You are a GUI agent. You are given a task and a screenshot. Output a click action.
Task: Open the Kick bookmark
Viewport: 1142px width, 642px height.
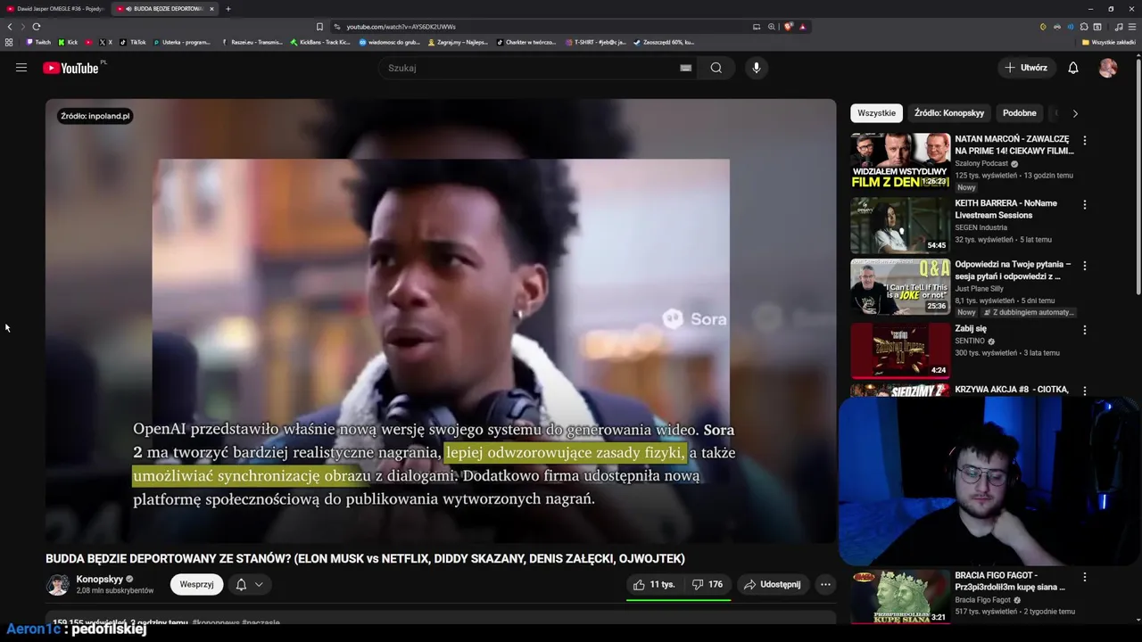[68, 42]
